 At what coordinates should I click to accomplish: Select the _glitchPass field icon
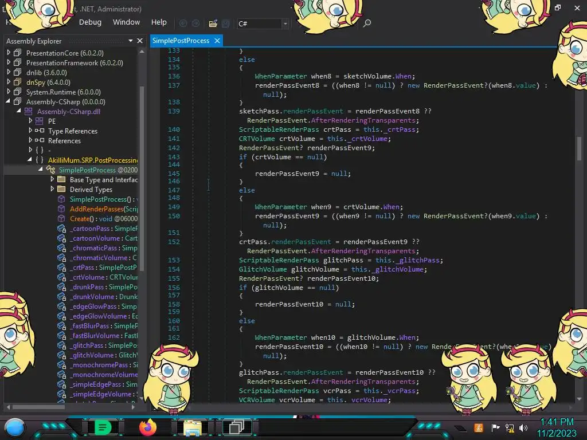pyautogui.click(x=61, y=345)
